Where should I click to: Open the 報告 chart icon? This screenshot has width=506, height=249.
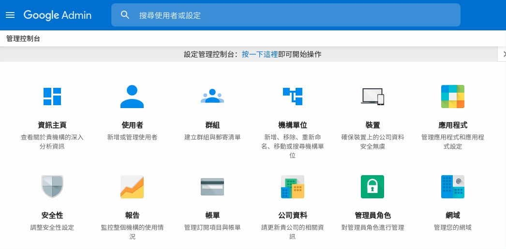click(132, 187)
